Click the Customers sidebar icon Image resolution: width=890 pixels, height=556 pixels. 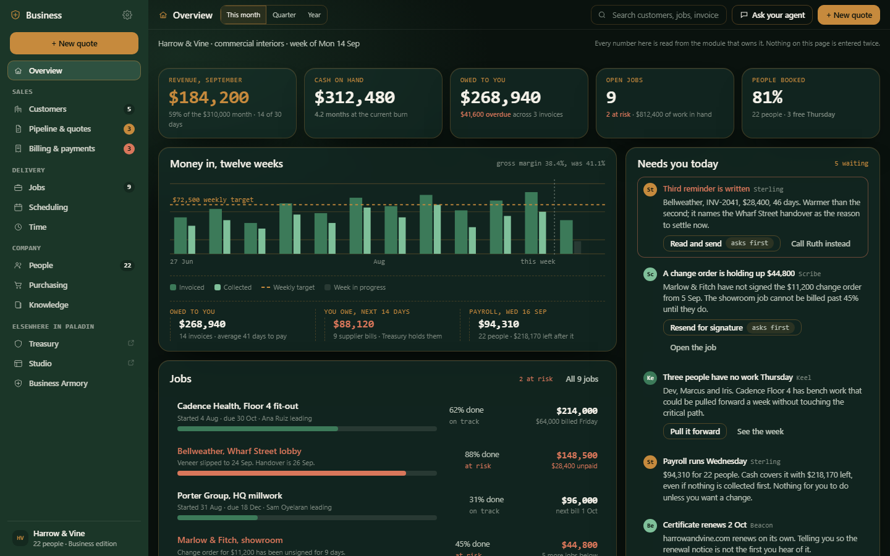click(18, 109)
